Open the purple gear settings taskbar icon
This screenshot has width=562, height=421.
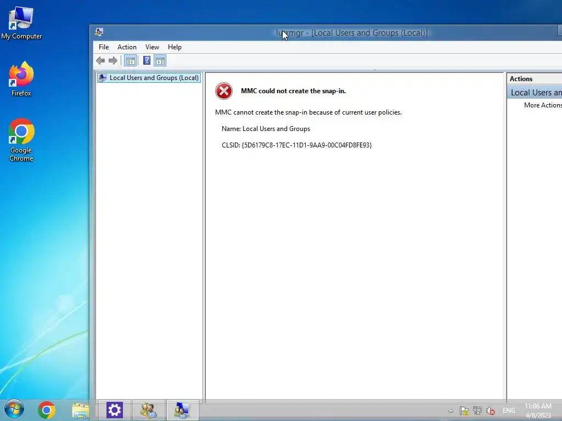115,410
